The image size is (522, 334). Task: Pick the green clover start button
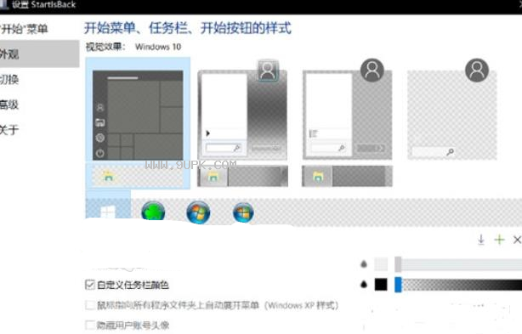153,212
